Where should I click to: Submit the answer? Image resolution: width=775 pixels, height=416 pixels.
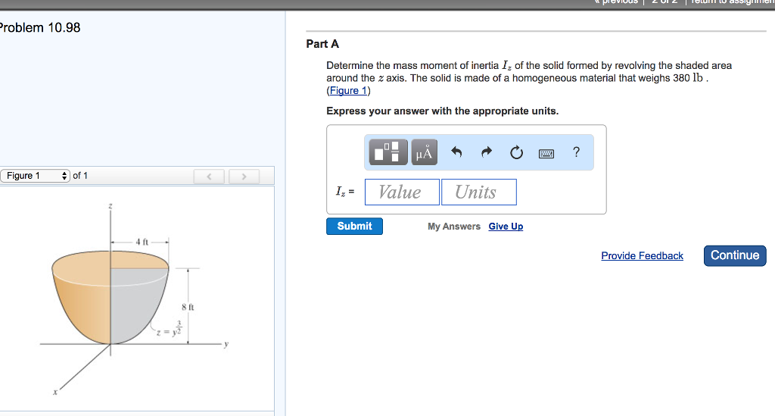[354, 226]
